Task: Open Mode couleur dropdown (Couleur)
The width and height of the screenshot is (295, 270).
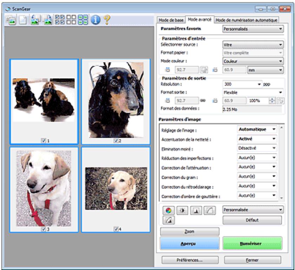Action: point(253,61)
